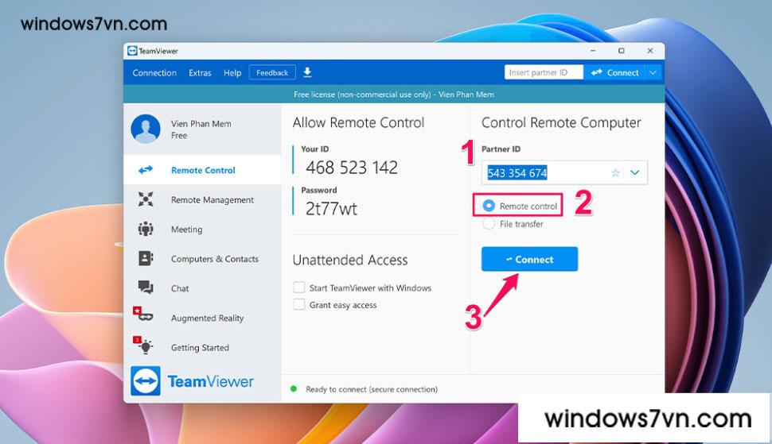The width and height of the screenshot is (772, 444).
Task: Switch to the Remote Control tab
Action: [x=202, y=170]
